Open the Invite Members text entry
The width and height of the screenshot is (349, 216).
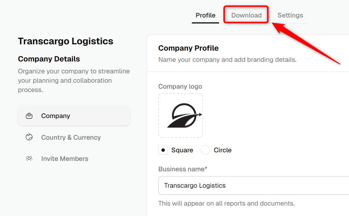coord(65,159)
